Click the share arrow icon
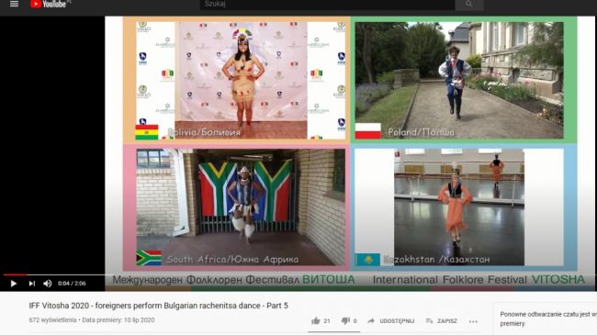The image size is (597, 335). click(371, 321)
